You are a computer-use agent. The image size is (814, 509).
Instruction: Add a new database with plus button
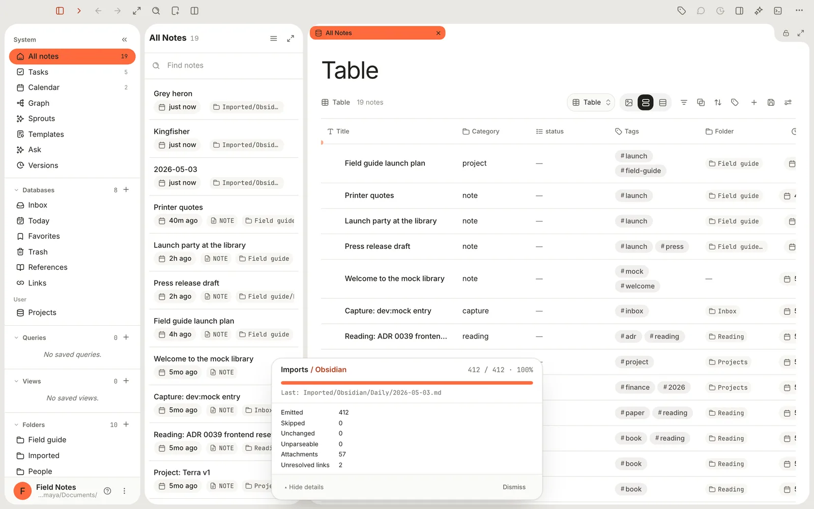point(126,190)
